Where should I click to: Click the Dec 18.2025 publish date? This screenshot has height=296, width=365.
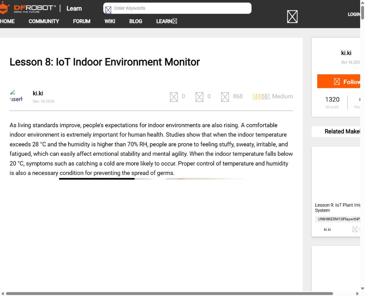click(x=44, y=102)
